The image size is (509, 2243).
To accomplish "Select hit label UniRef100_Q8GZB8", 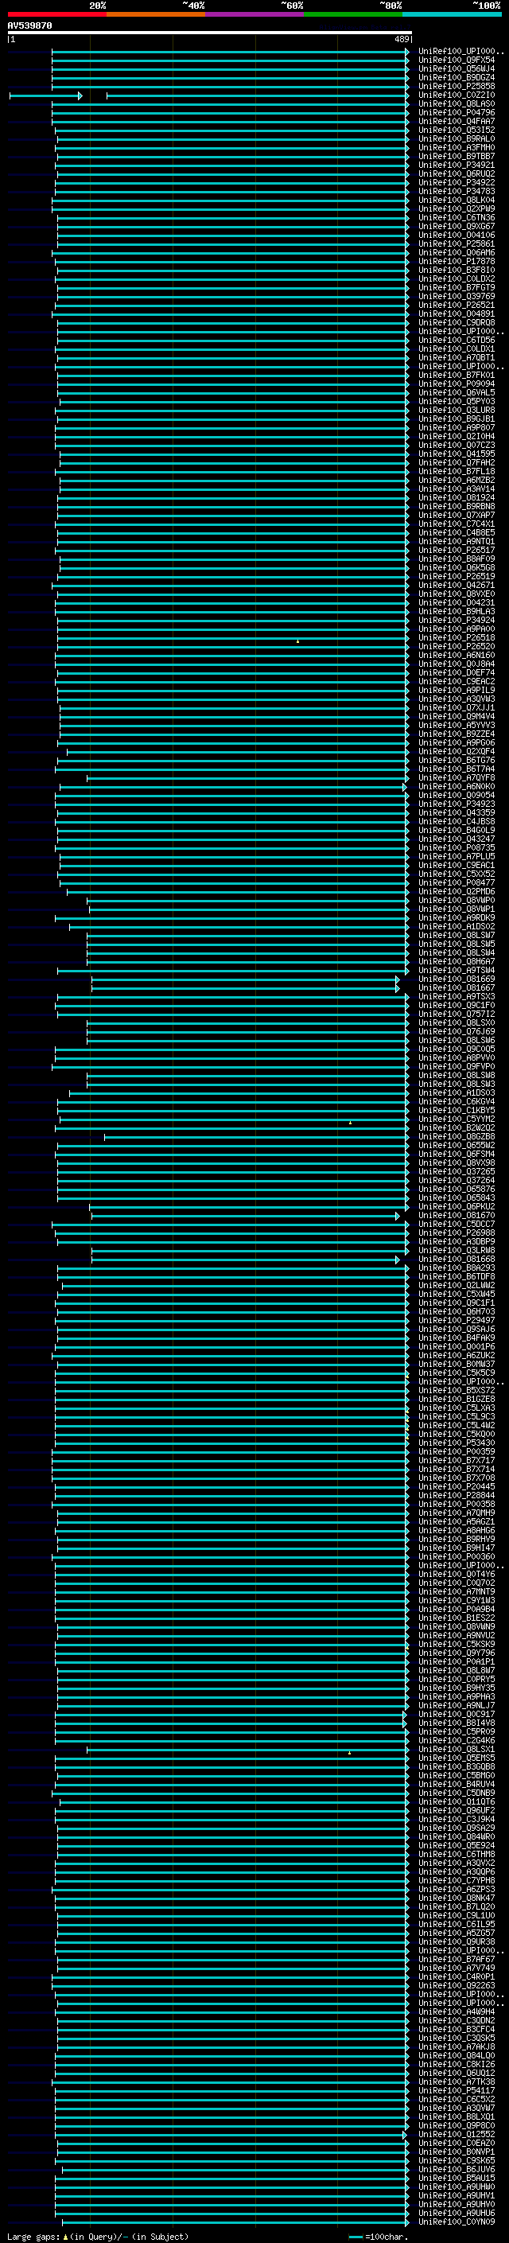I will pyautogui.click(x=456, y=1136).
